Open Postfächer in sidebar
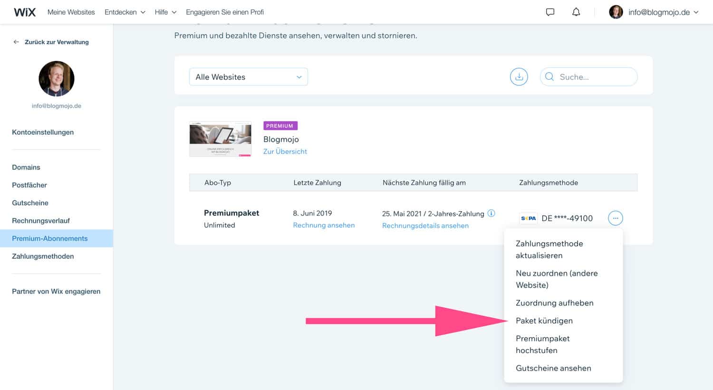 pyautogui.click(x=29, y=185)
